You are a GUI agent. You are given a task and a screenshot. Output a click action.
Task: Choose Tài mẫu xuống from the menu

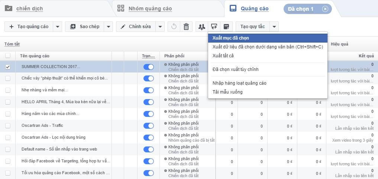(x=268, y=92)
